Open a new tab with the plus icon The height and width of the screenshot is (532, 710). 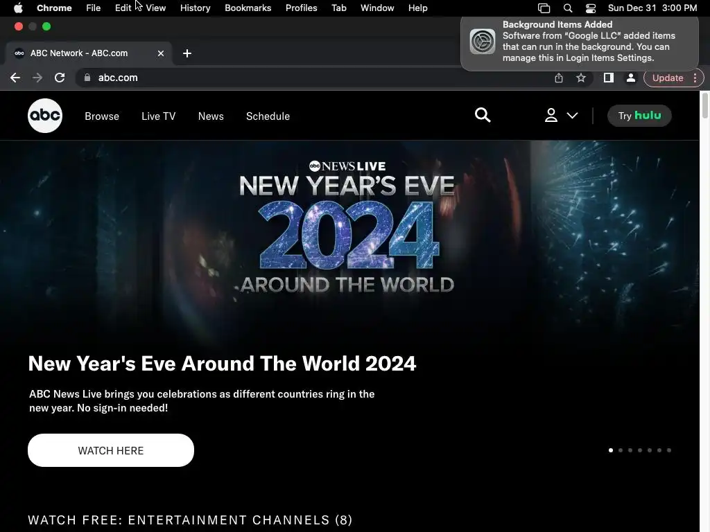(x=187, y=53)
